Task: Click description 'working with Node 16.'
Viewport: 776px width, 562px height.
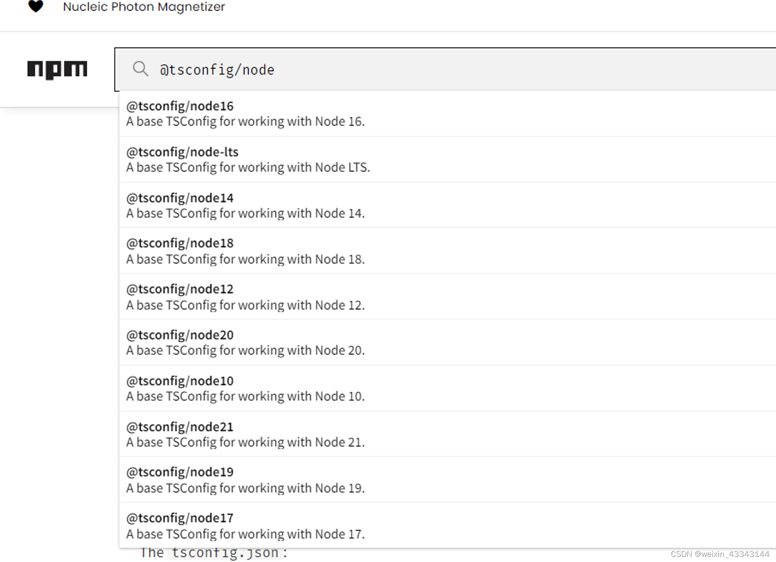Action: pos(301,122)
